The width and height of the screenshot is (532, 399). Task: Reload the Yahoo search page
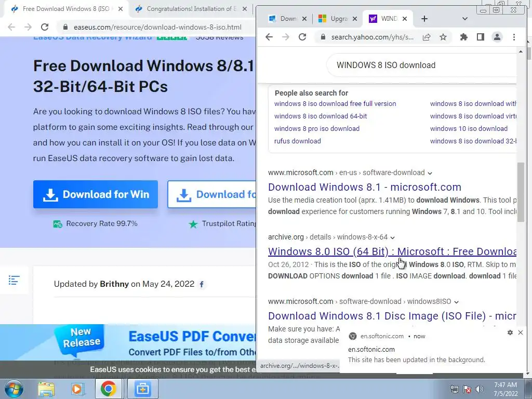point(302,37)
